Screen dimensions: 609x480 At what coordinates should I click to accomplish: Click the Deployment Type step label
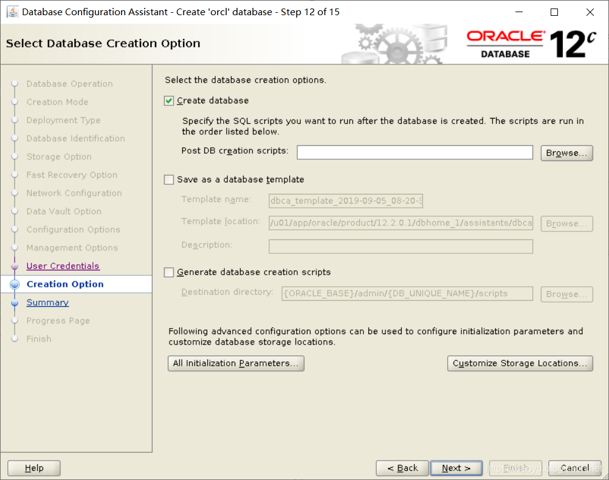[x=63, y=120]
